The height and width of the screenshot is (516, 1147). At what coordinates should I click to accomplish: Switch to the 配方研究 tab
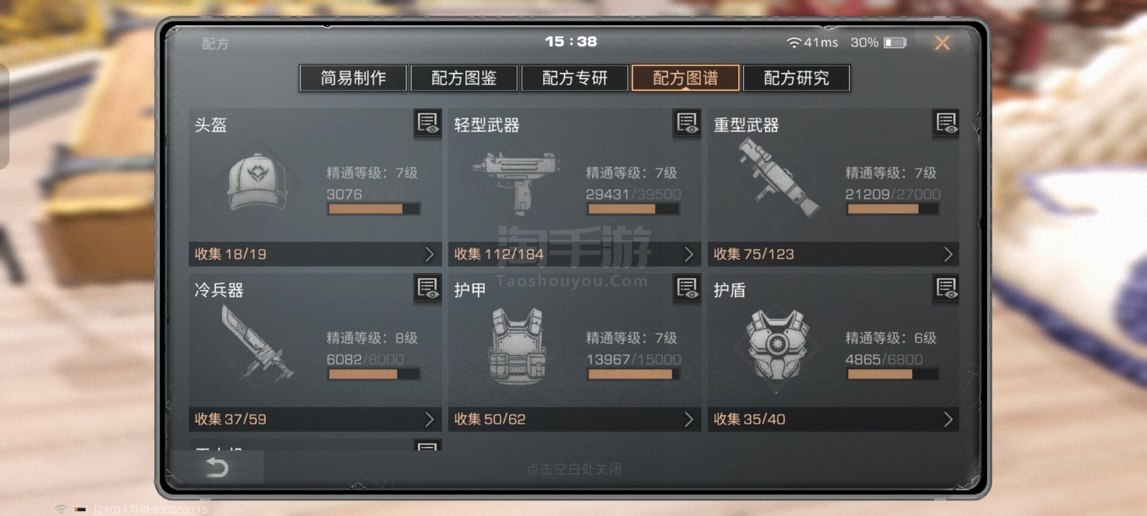tap(796, 78)
